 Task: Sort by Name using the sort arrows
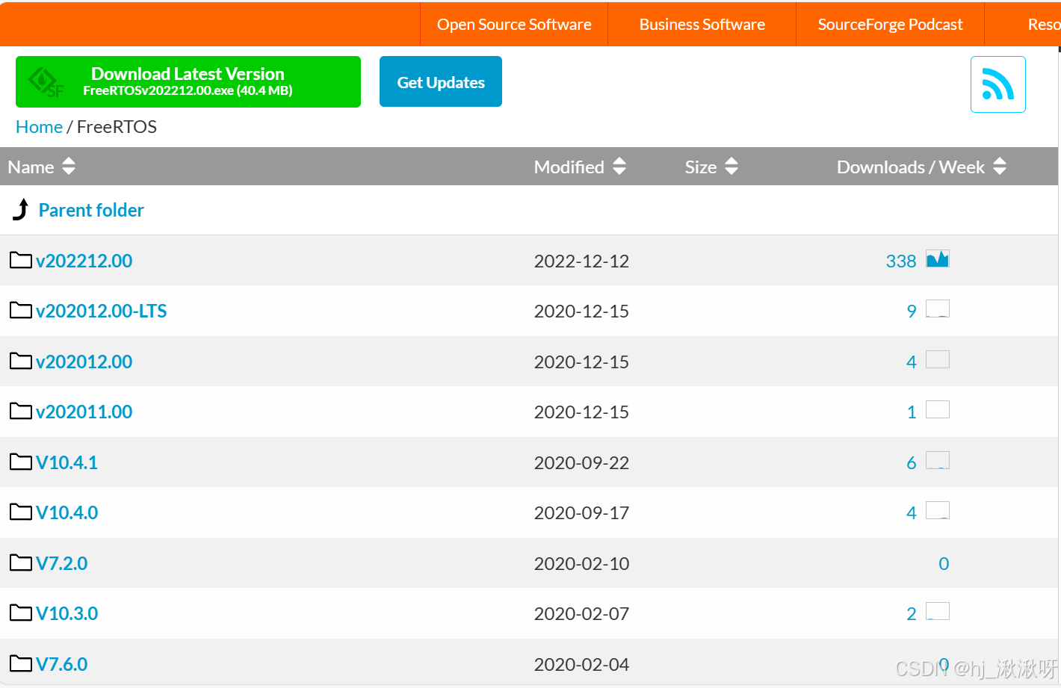coord(69,166)
